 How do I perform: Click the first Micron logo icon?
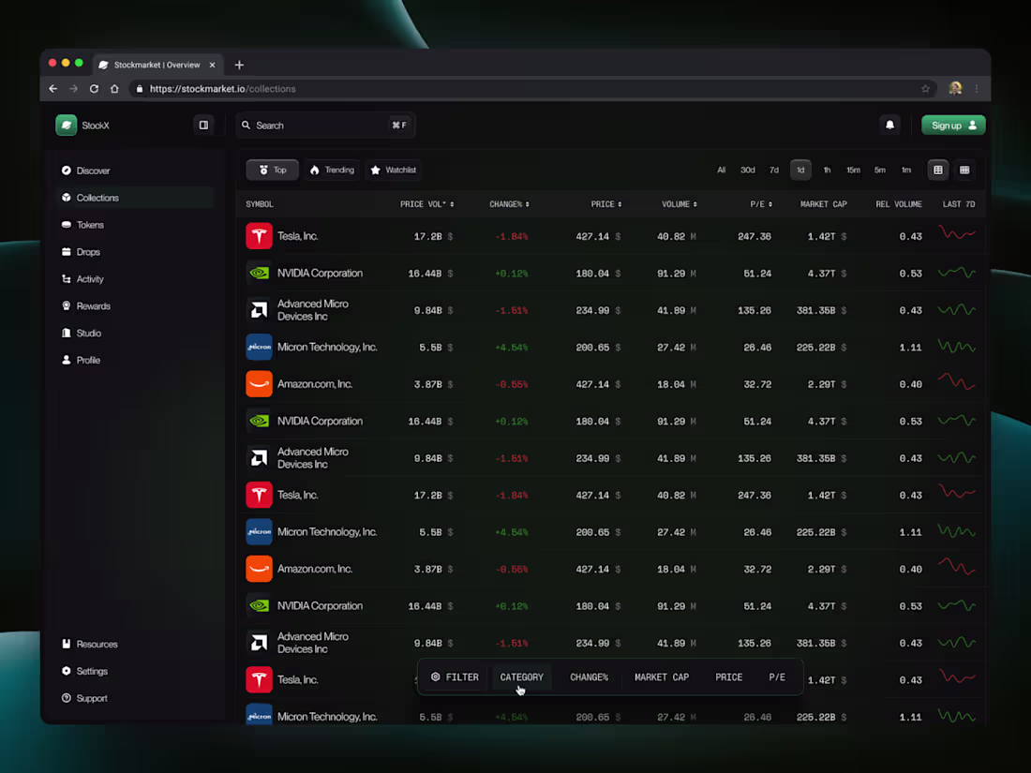[259, 347]
